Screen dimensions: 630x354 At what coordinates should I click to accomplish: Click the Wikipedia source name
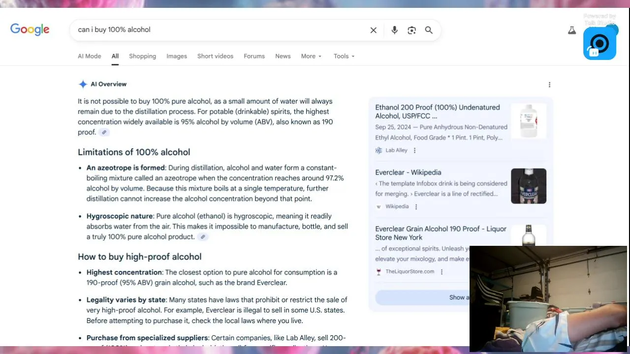(x=397, y=207)
